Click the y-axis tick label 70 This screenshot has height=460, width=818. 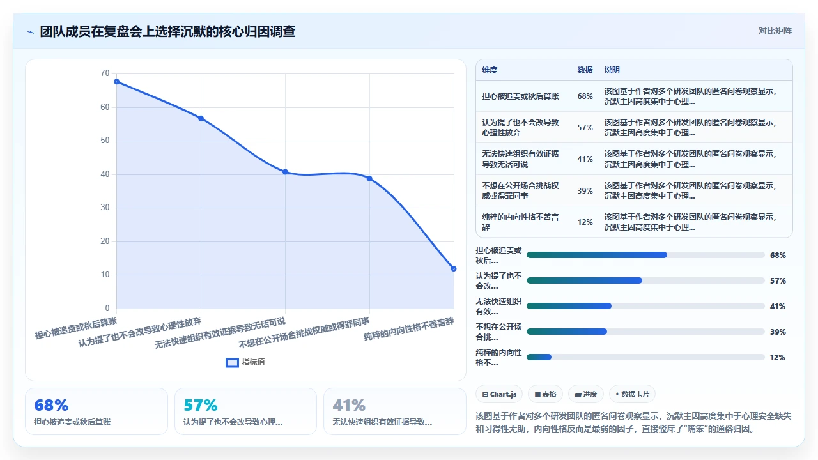(105, 73)
